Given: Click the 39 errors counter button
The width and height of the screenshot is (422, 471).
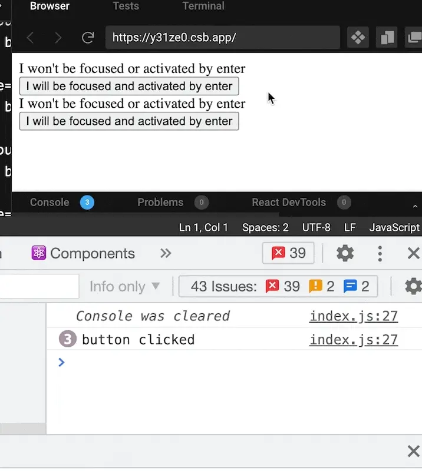Looking at the screenshot, I should click(288, 253).
